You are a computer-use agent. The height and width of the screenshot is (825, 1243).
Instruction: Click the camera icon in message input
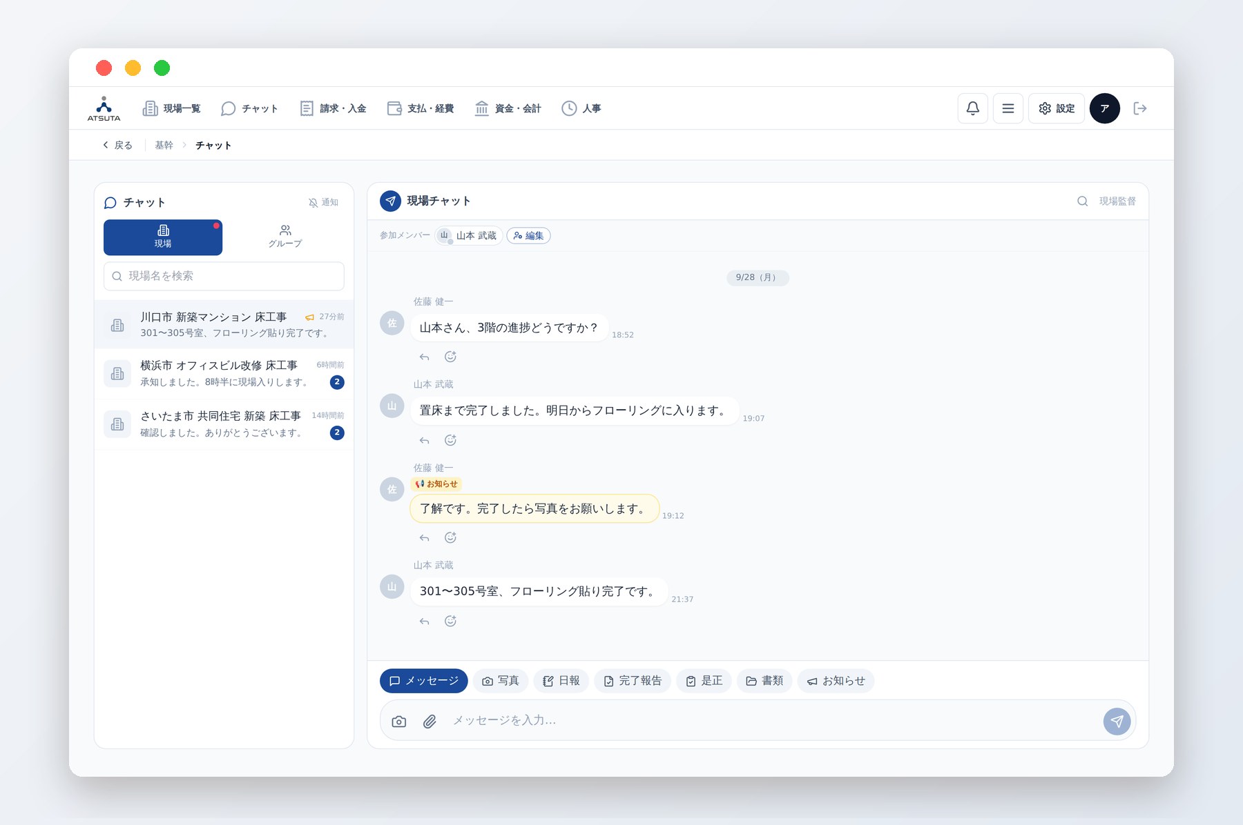pos(398,722)
